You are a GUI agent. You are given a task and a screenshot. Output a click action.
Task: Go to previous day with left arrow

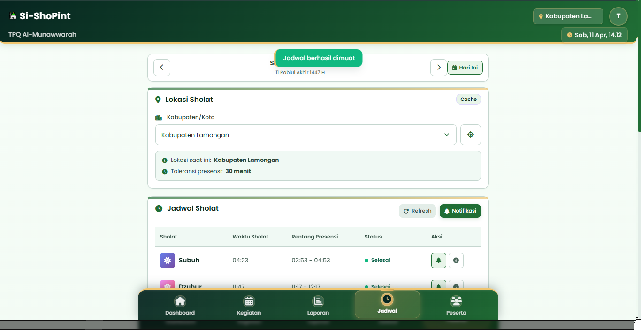(x=162, y=68)
